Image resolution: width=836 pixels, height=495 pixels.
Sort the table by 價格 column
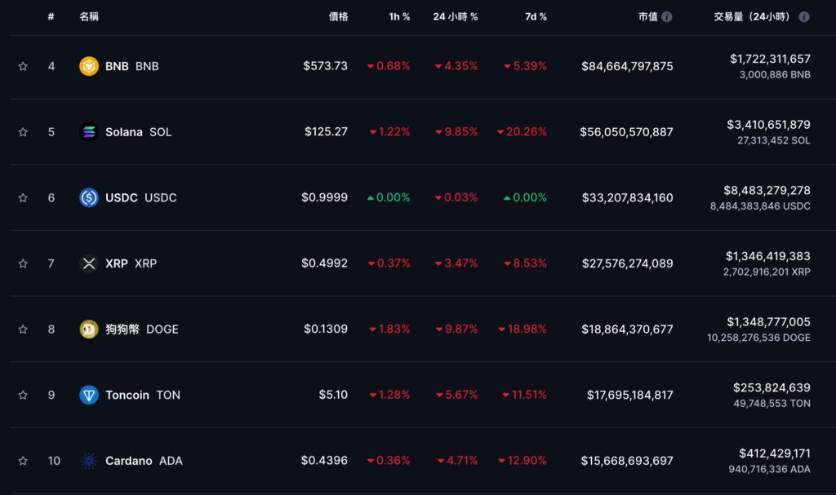[x=338, y=16]
